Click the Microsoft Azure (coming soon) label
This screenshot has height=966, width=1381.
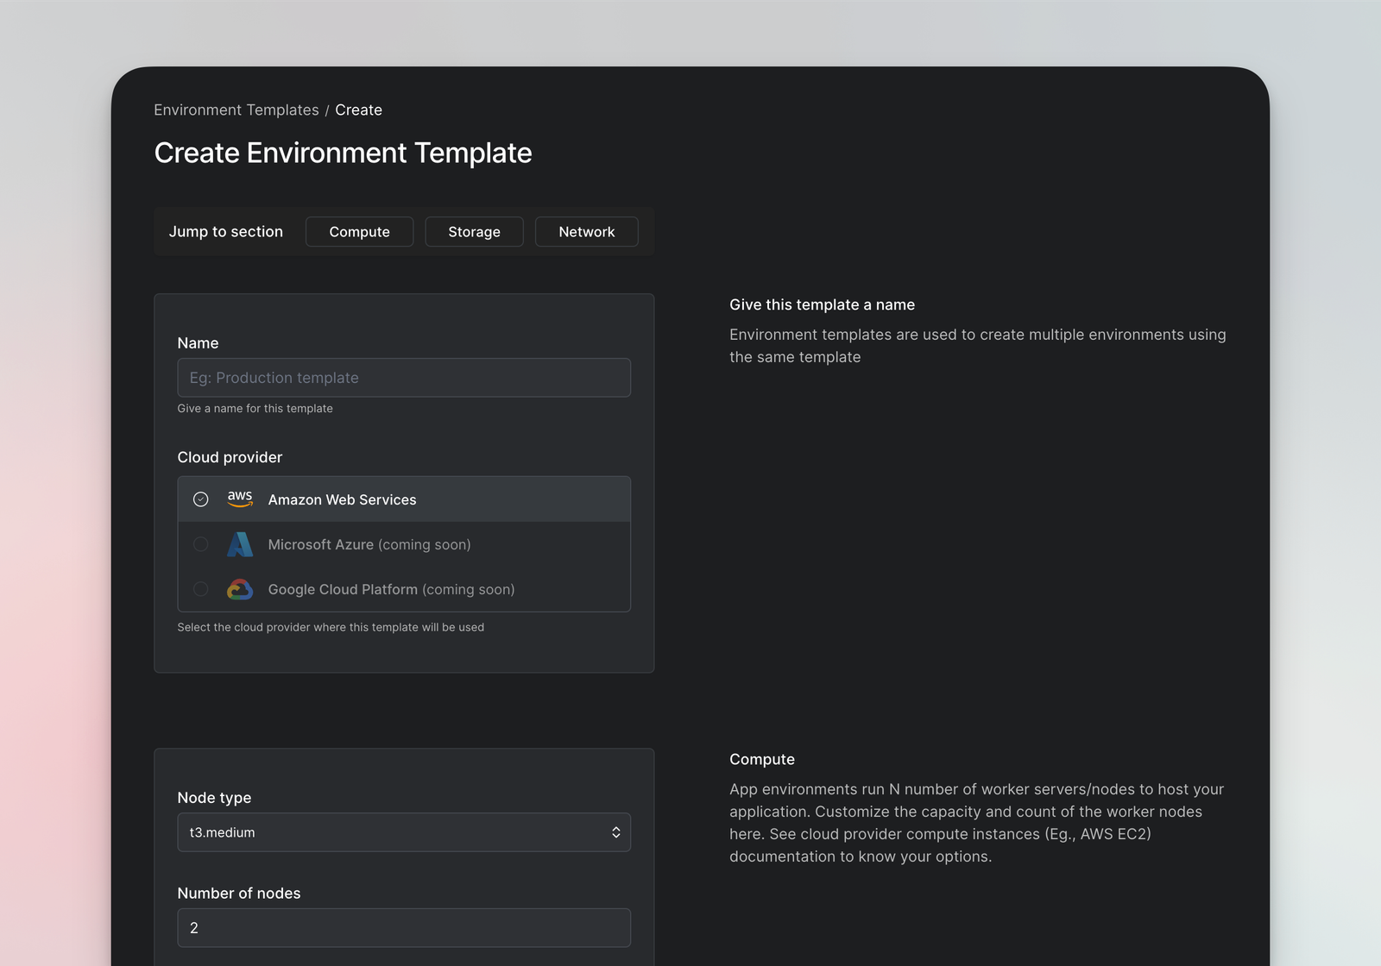tap(369, 545)
